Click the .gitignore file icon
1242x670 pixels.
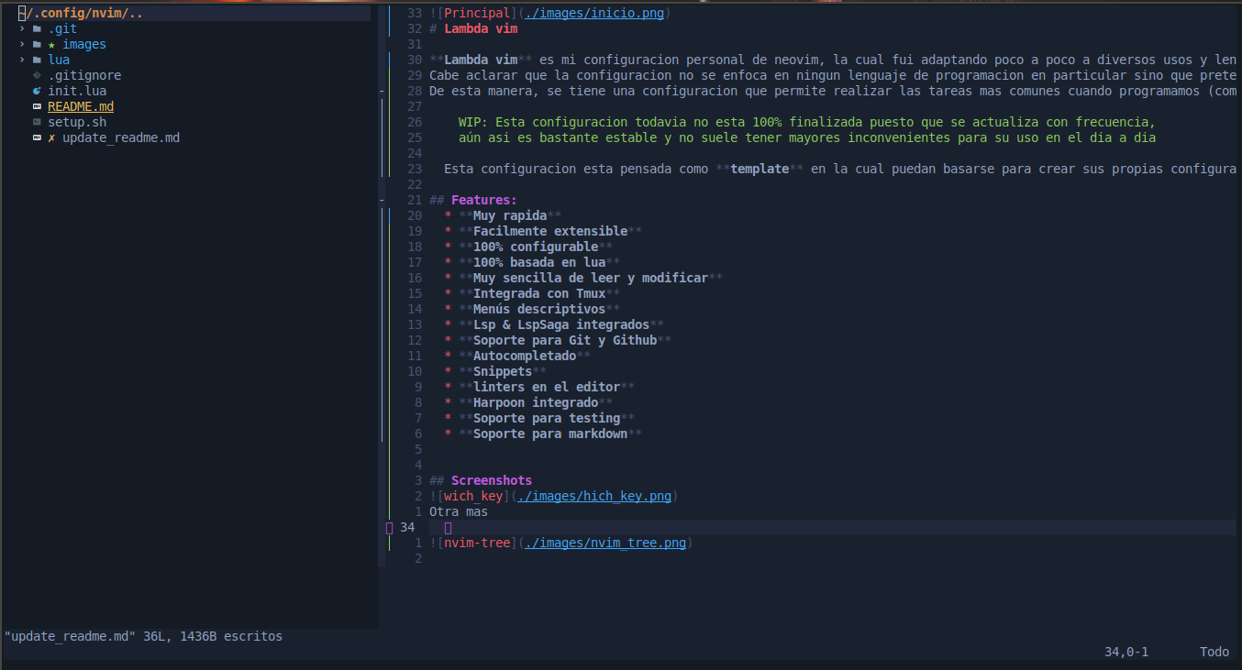pyautogui.click(x=37, y=75)
